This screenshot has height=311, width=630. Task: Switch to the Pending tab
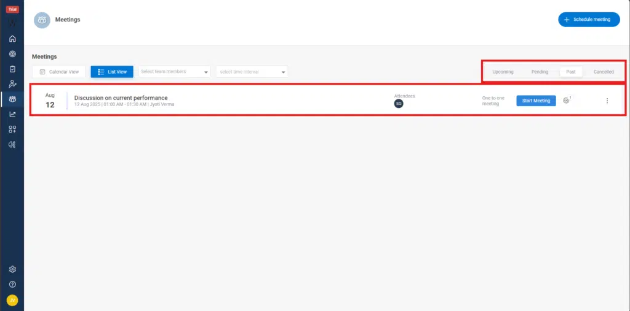540,72
